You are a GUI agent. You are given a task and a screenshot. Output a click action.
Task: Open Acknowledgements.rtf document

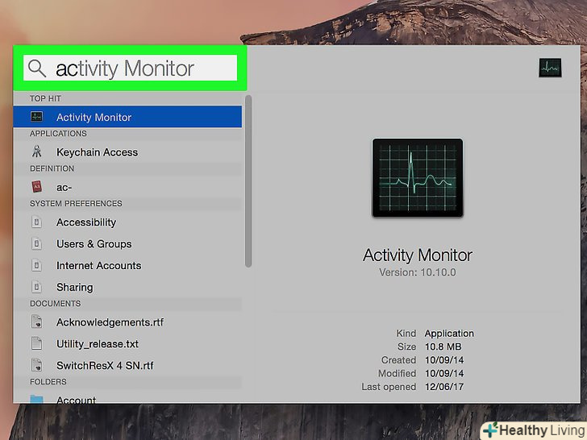tap(127, 322)
